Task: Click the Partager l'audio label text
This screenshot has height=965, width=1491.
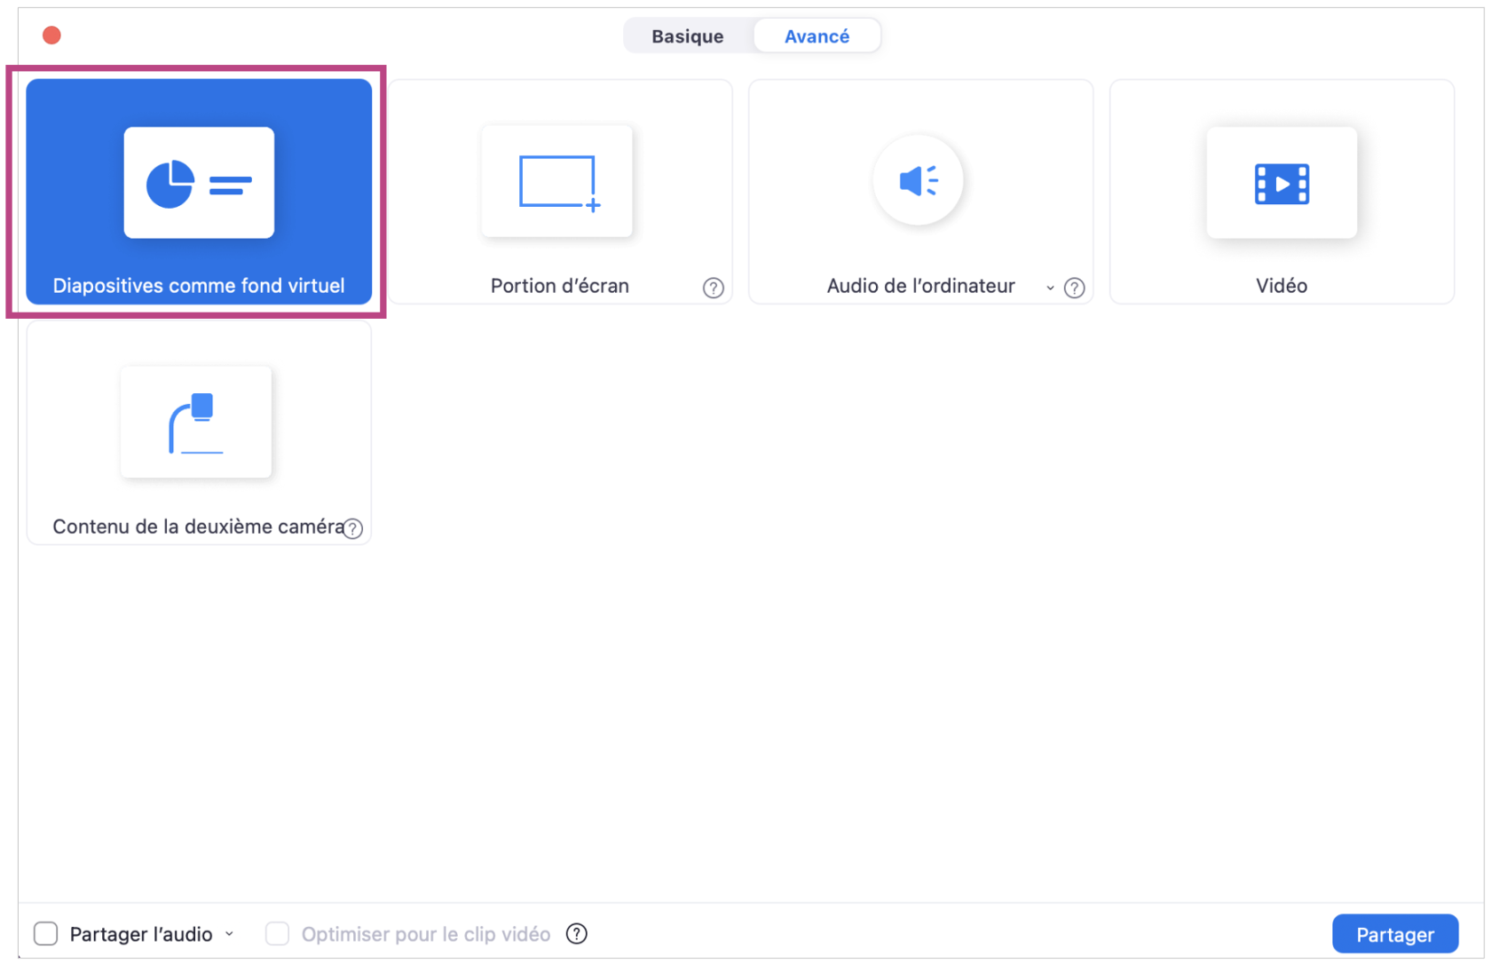Action: (141, 934)
